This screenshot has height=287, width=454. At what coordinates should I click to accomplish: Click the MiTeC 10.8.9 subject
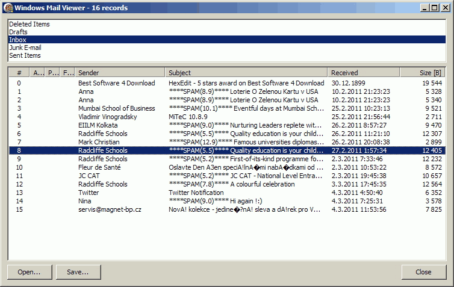(188, 117)
